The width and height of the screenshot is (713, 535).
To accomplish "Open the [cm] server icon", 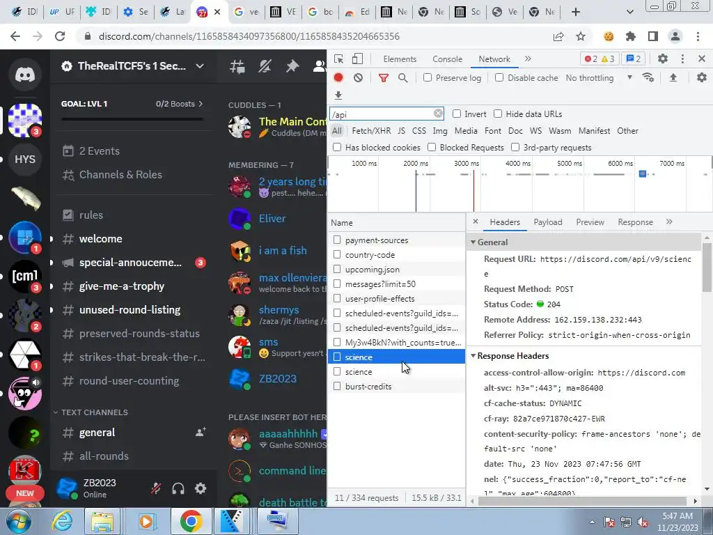I will pyautogui.click(x=25, y=276).
